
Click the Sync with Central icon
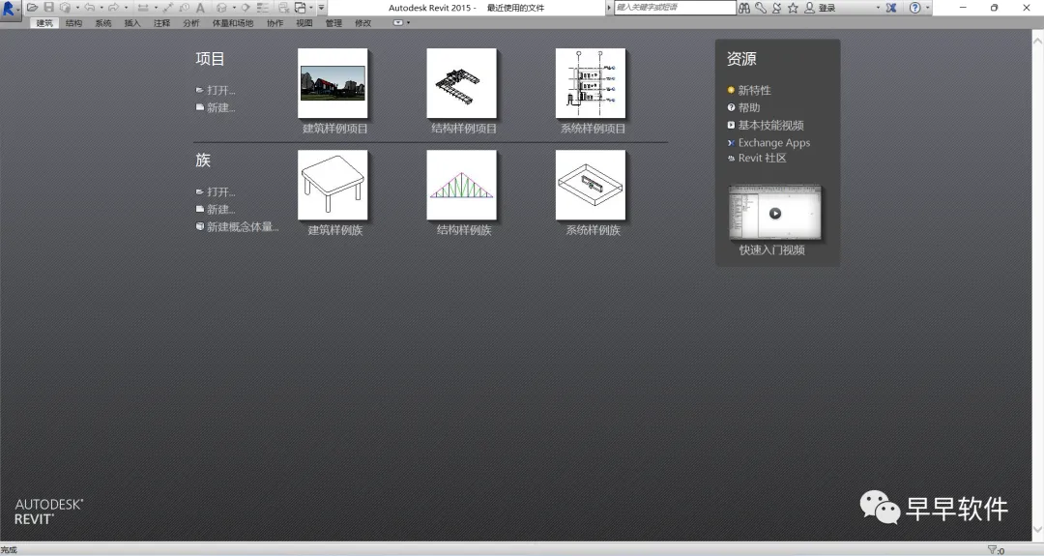pos(66,8)
